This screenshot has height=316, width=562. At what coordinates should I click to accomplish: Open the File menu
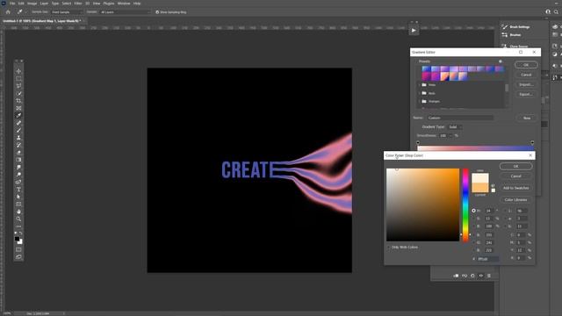12,4
